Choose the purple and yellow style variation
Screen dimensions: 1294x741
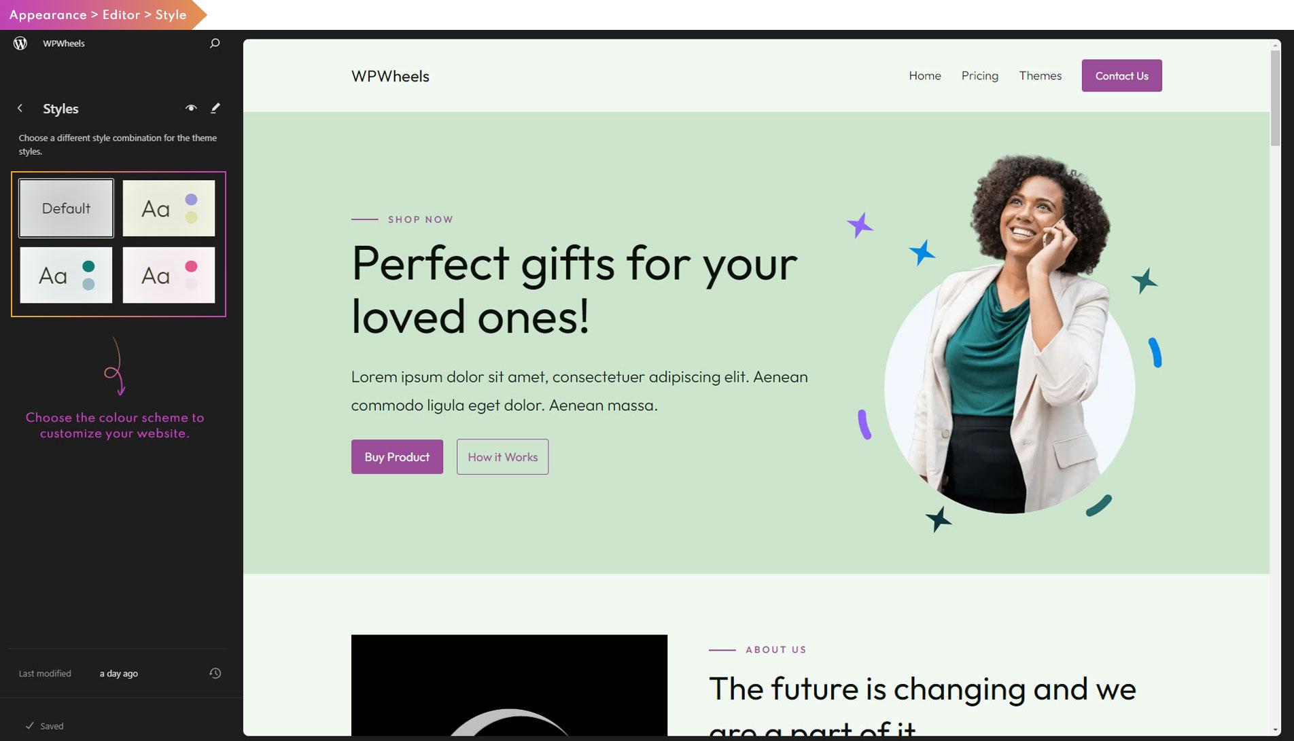[x=169, y=209]
